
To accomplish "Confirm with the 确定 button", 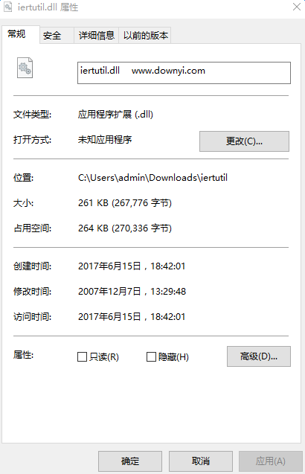I will click(x=130, y=461).
